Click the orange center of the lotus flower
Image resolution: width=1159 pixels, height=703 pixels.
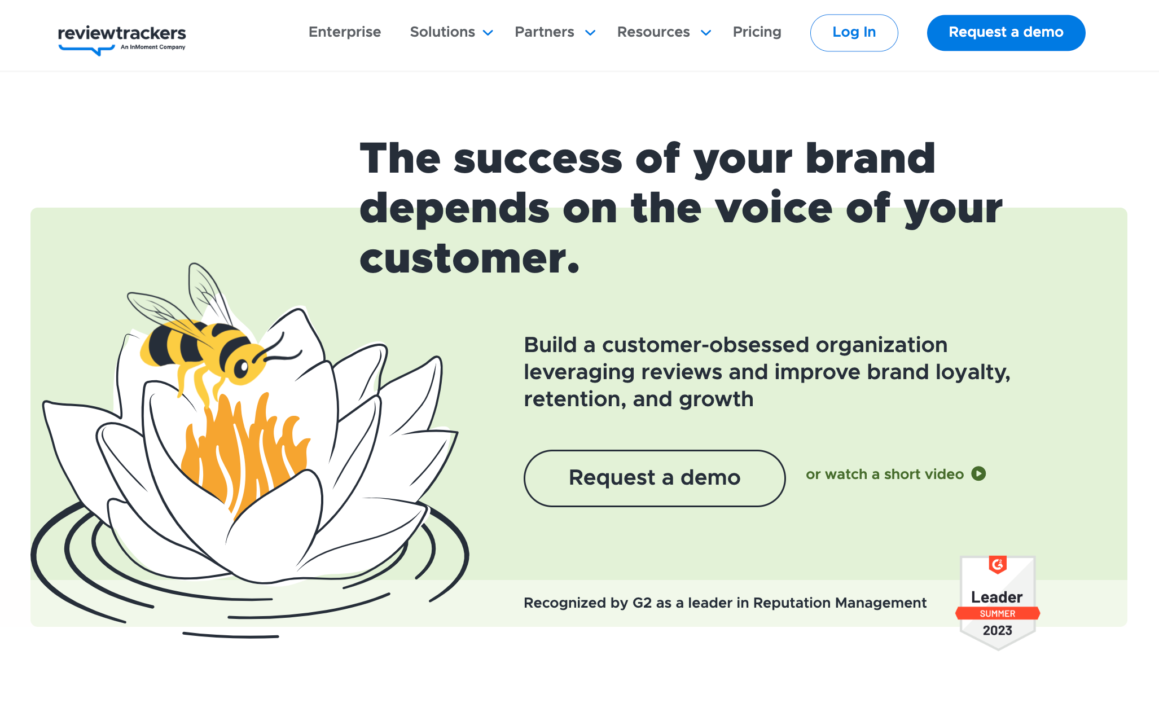pos(243,451)
